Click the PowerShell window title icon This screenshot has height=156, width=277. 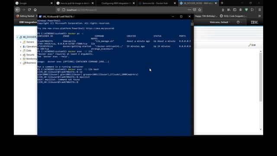point(40,16)
